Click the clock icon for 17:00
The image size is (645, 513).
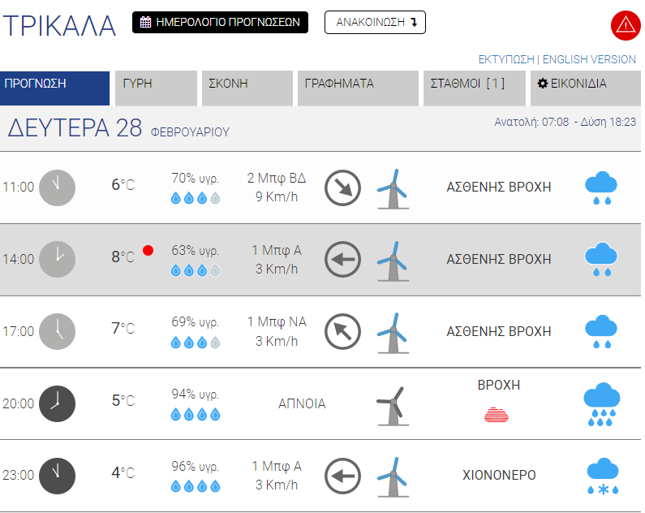[57, 331]
